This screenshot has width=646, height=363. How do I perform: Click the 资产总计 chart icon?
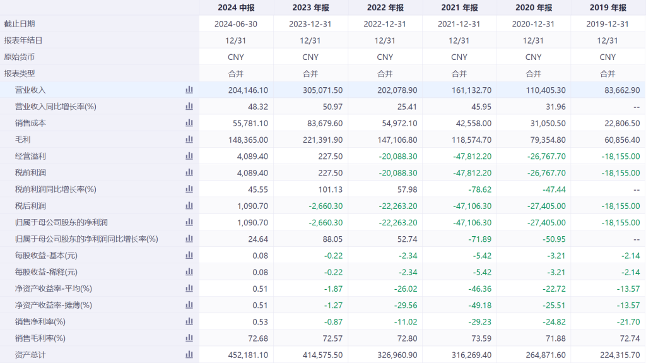click(x=189, y=355)
